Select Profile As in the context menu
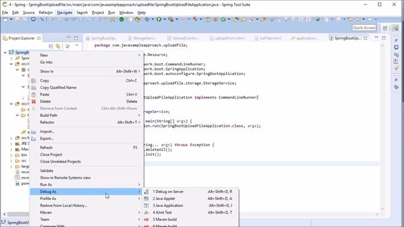 [86, 199]
